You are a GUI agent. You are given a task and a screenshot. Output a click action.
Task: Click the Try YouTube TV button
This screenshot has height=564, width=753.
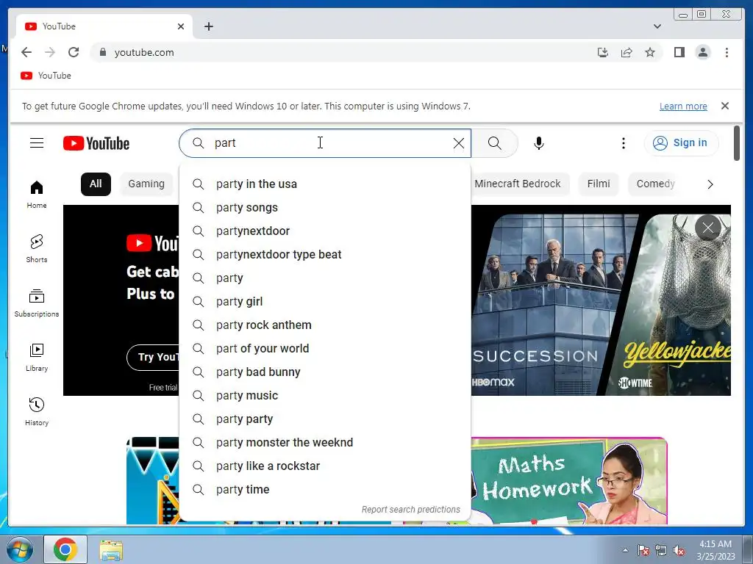pos(154,358)
